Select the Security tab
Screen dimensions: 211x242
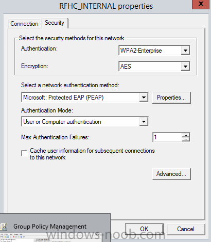[55, 23]
